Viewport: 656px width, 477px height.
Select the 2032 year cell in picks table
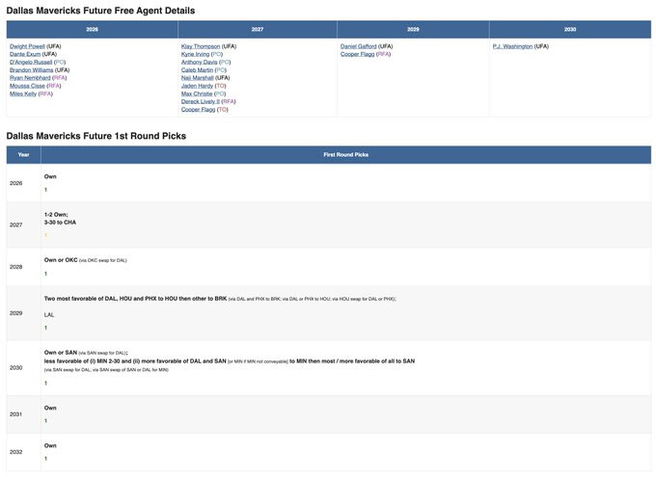[x=23, y=452]
